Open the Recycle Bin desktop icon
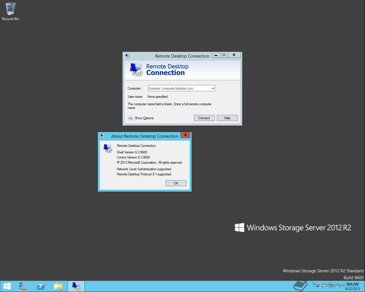Image resolution: width=365 pixels, height=292 pixels. (10, 11)
